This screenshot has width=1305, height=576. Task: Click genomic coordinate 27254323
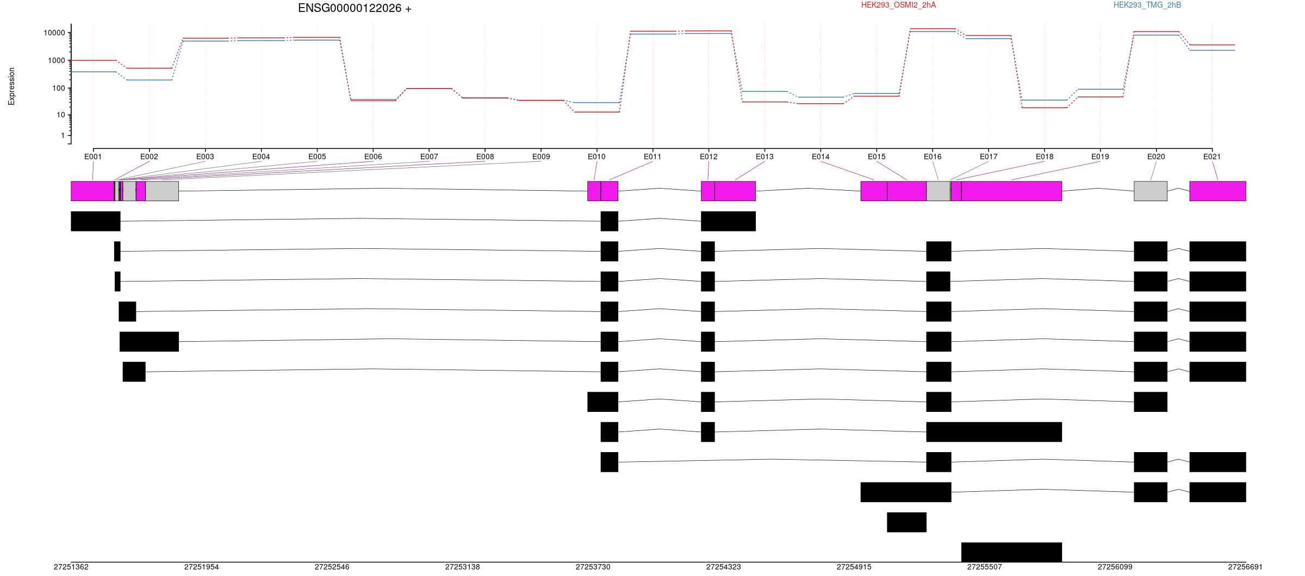click(x=724, y=567)
